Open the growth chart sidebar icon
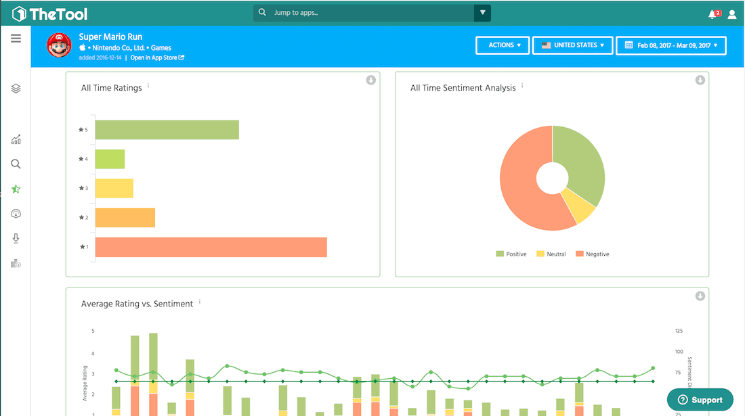Image resolution: width=745 pixels, height=416 pixels. (x=16, y=140)
